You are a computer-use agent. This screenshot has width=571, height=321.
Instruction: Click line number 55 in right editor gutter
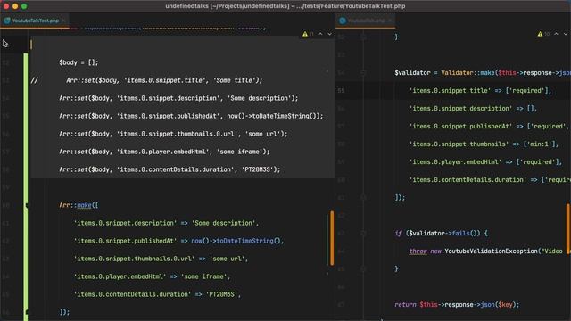tap(341, 91)
